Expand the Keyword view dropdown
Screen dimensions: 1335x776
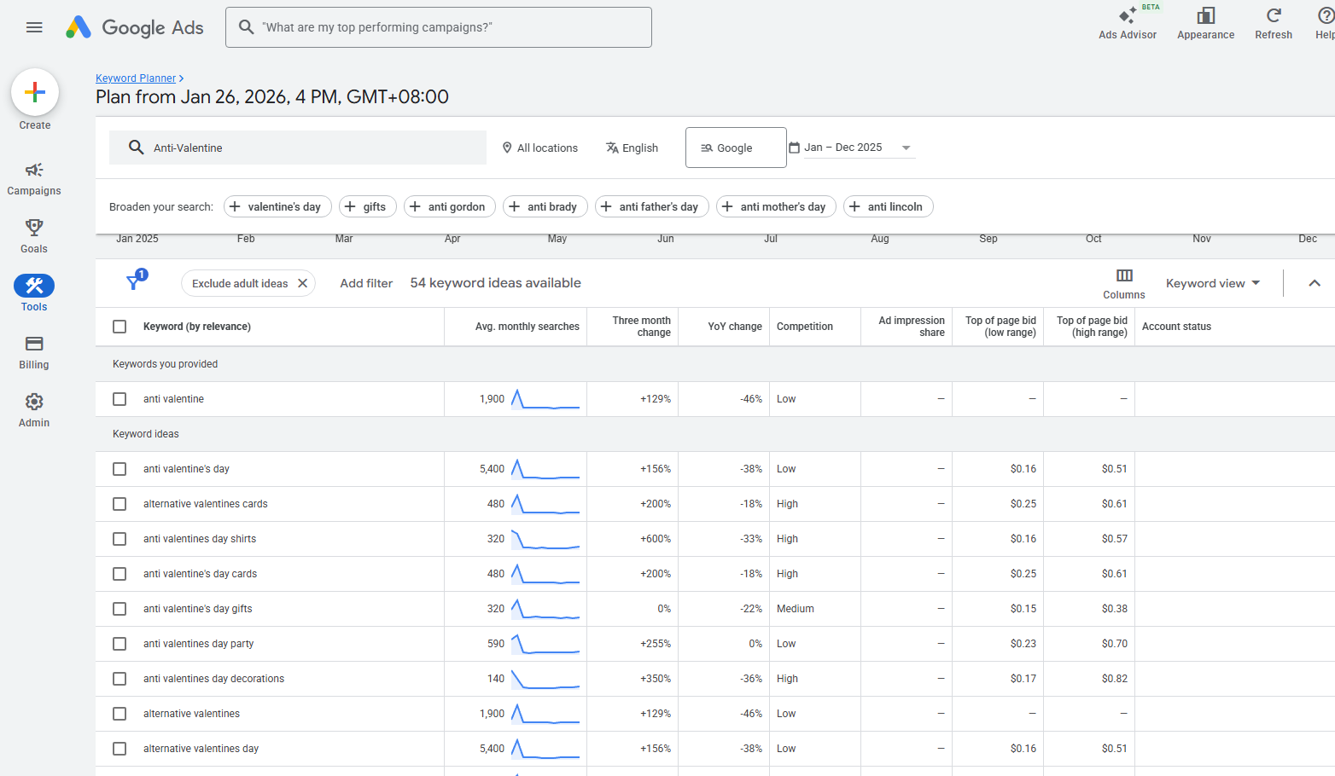coord(1212,283)
